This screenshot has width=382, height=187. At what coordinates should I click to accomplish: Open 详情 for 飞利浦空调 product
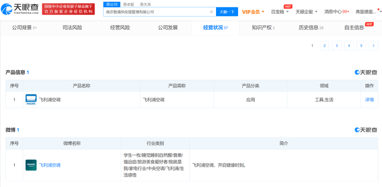pos(369,100)
